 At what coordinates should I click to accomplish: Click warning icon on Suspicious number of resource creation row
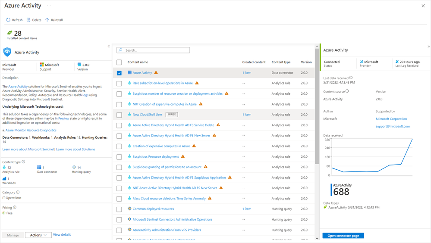[227, 93]
